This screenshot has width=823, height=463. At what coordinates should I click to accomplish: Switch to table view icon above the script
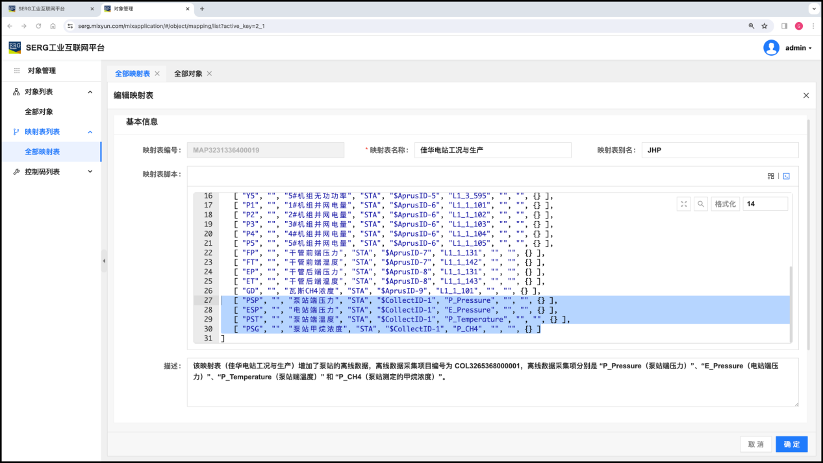[771, 176]
